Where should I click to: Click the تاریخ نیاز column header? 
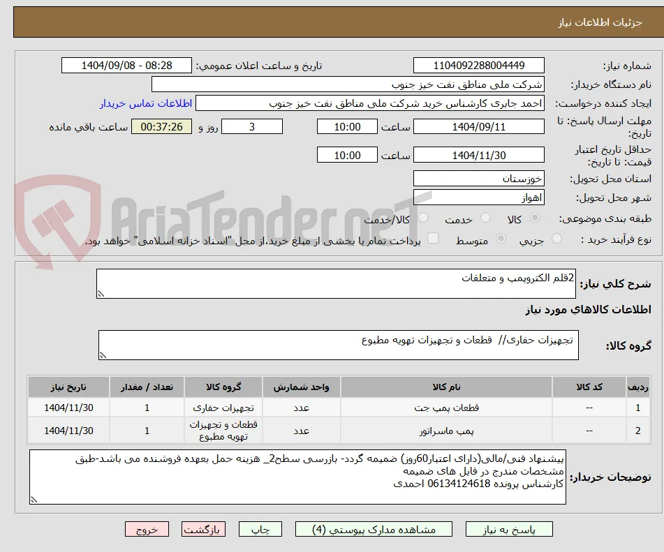point(68,387)
